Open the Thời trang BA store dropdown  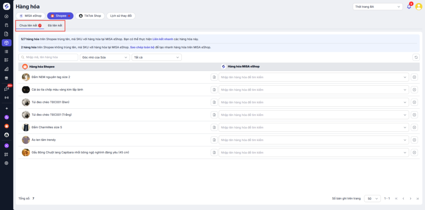coord(377,7)
